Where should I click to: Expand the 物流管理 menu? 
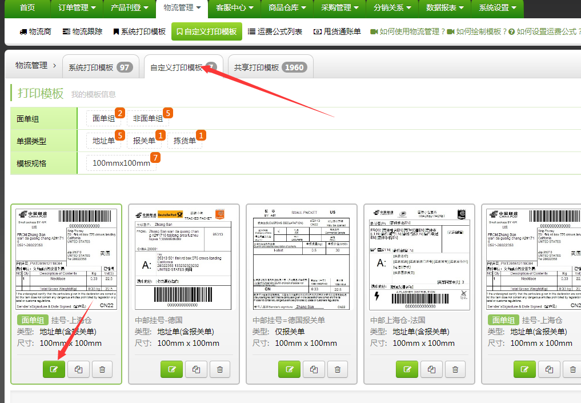point(182,8)
